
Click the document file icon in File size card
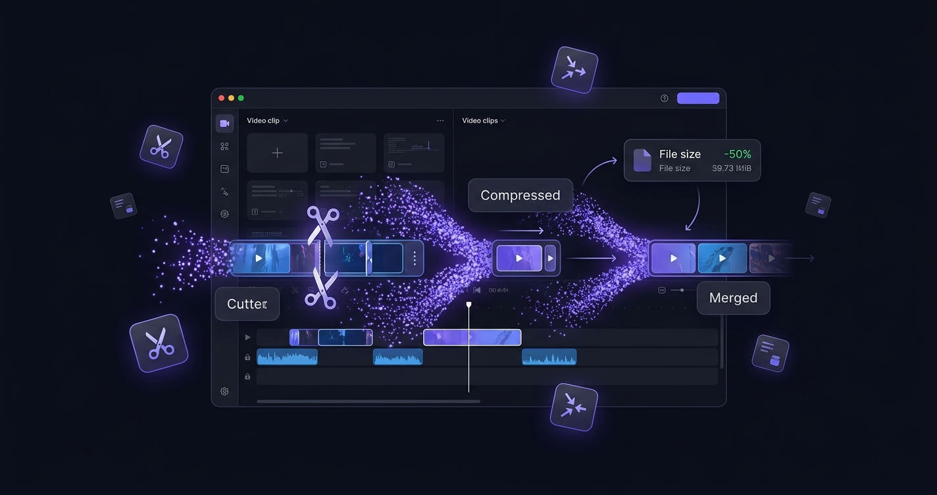(x=642, y=160)
